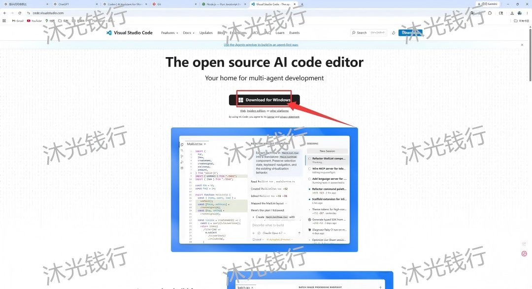This screenshot has height=289, width=532.
Task: Open the maps bookmark with pin icon
Action: (50, 21)
